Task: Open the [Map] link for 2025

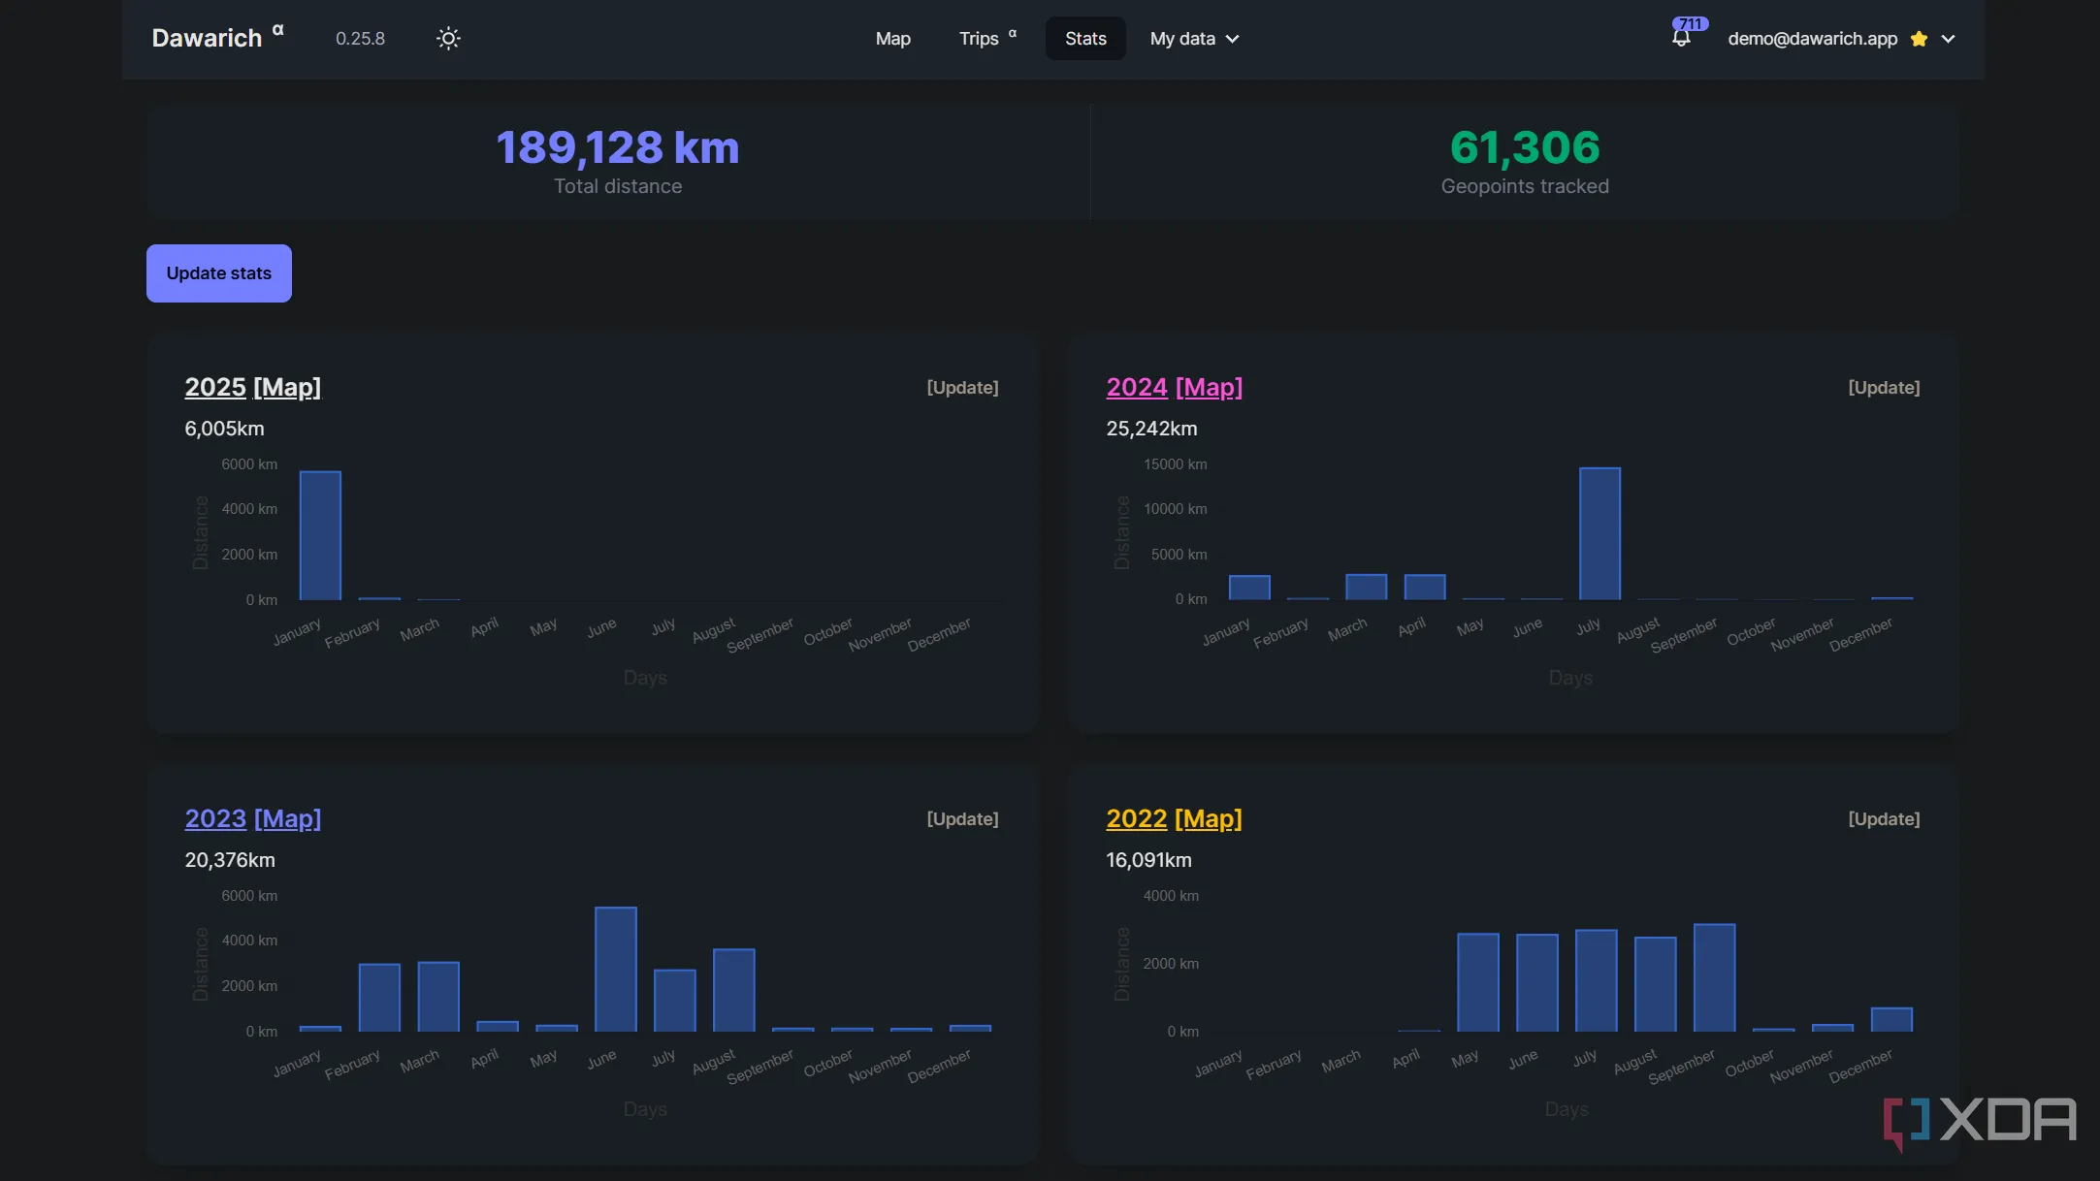Action: 287,387
